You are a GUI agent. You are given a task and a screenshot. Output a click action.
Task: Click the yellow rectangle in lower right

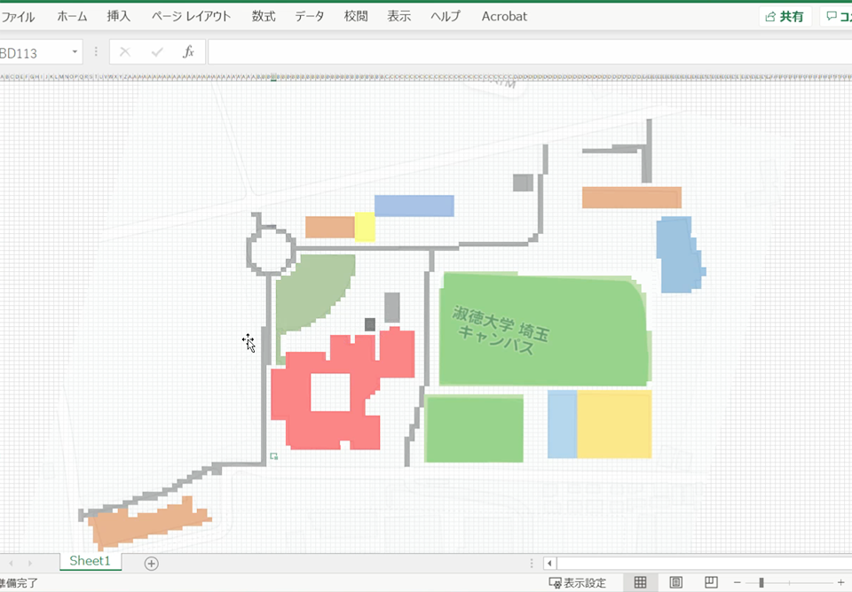614,425
